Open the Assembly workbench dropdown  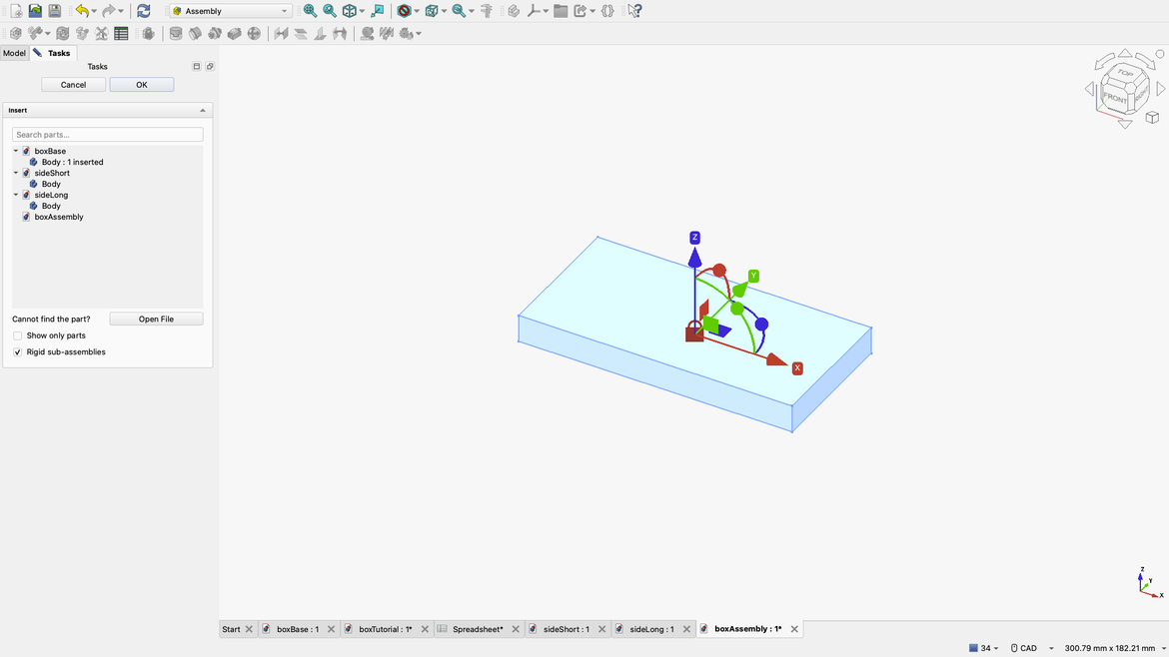click(x=230, y=11)
